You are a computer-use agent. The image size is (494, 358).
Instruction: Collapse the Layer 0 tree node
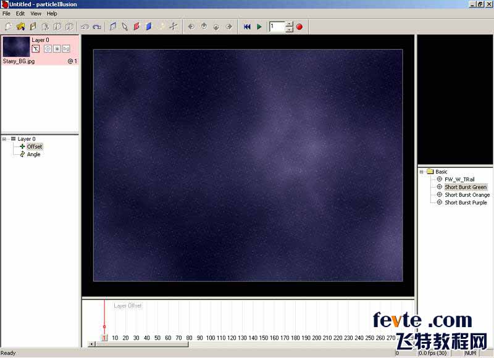coord(5,139)
